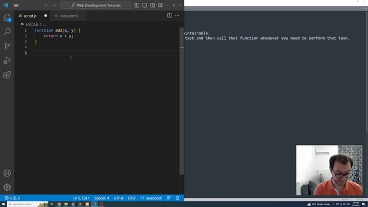The image size is (368, 207).
Task: Click the Windows taskbar search box
Action: click(x=28, y=204)
